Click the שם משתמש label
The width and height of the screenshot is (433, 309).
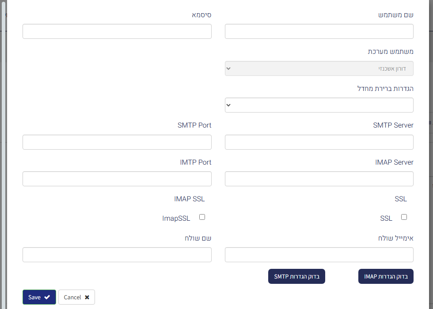[x=396, y=15]
